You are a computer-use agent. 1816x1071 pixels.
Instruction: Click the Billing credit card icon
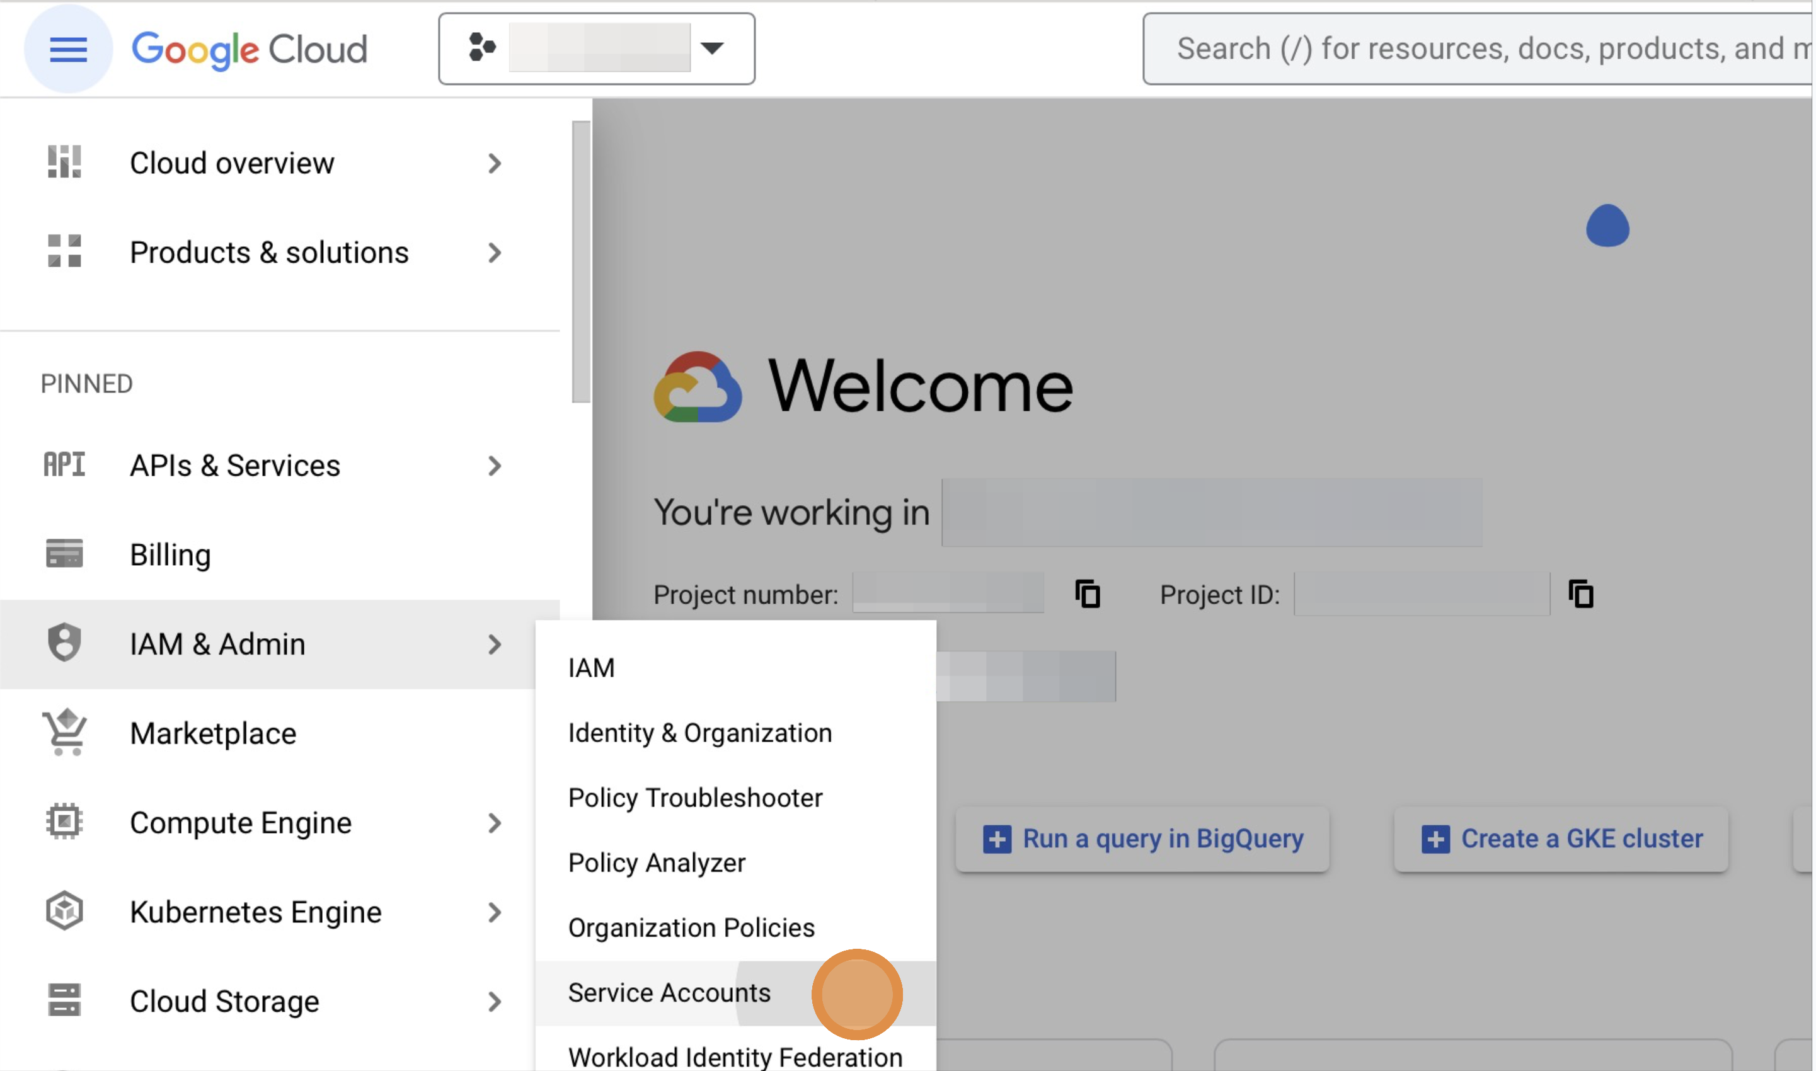[64, 554]
